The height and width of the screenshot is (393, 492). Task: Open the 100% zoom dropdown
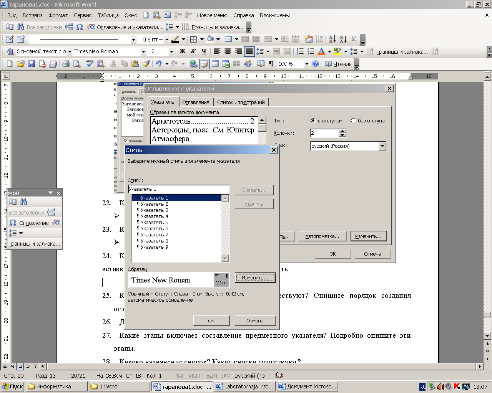pos(307,64)
